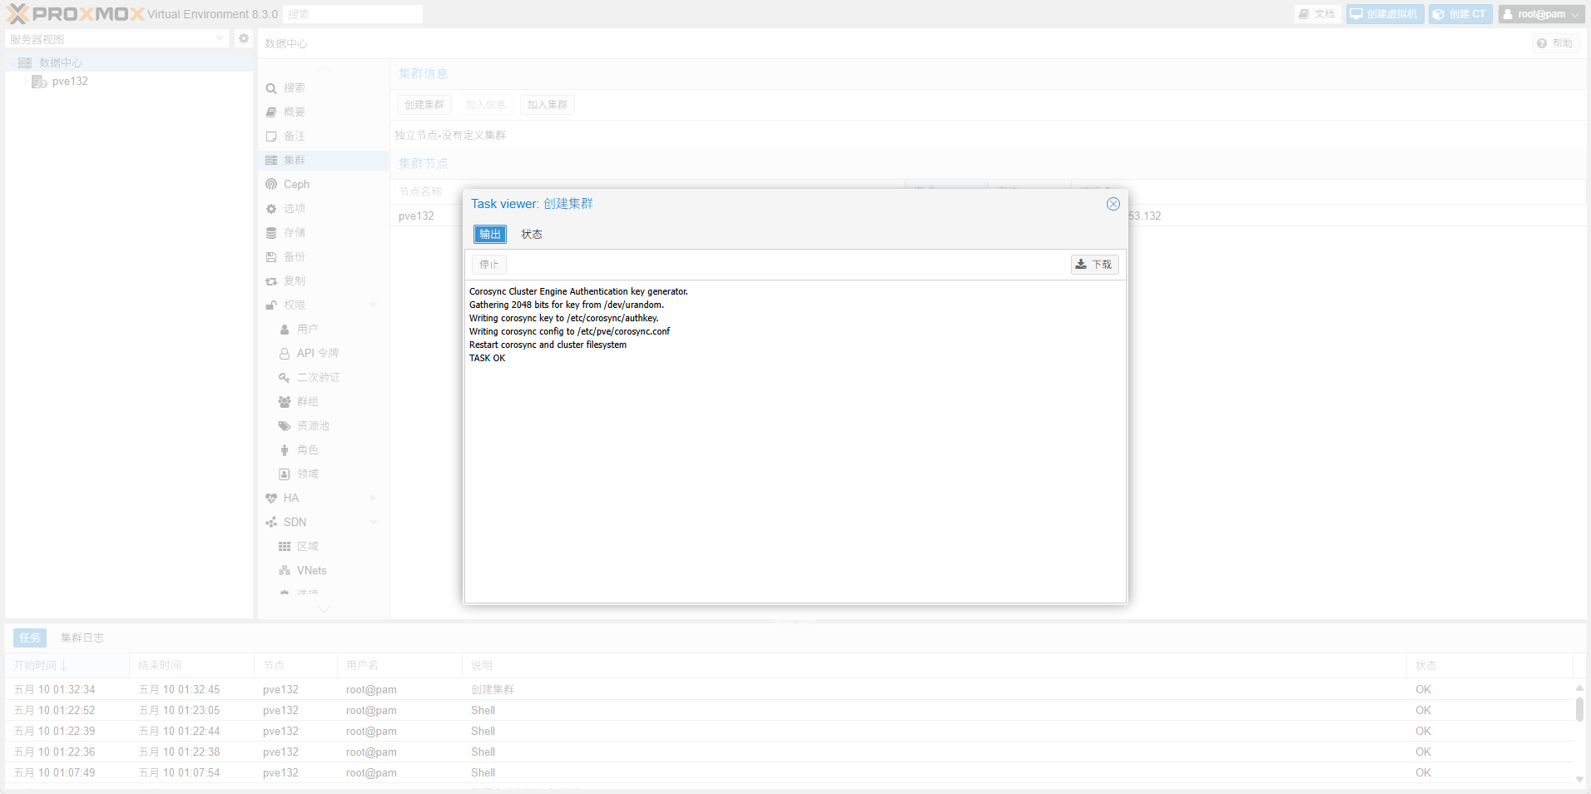Open the 帮助 help button
The width and height of the screenshot is (1591, 794).
coord(1555,43)
